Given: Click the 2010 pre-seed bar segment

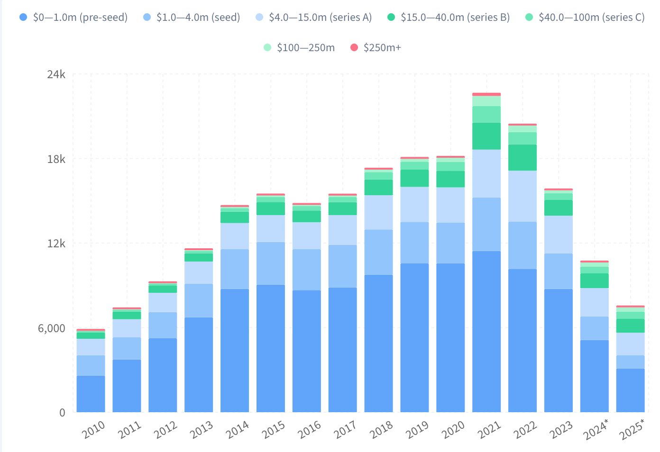Looking at the screenshot, I should (91, 393).
